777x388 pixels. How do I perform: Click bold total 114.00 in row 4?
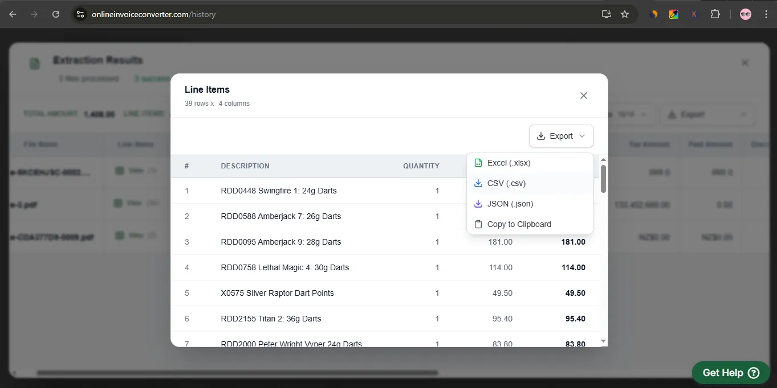573,267
